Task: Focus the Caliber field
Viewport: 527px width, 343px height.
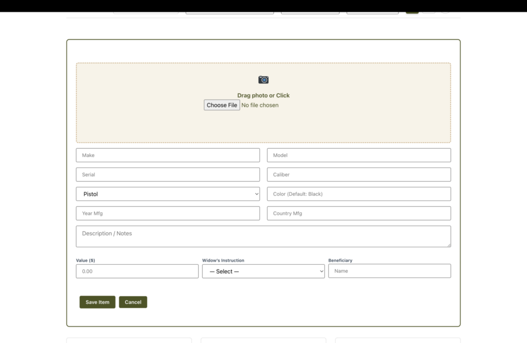Action: [x=359, y=175]
